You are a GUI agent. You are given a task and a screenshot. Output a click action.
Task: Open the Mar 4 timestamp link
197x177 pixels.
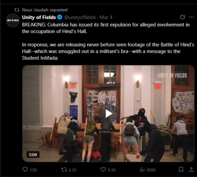click(106, 17)
